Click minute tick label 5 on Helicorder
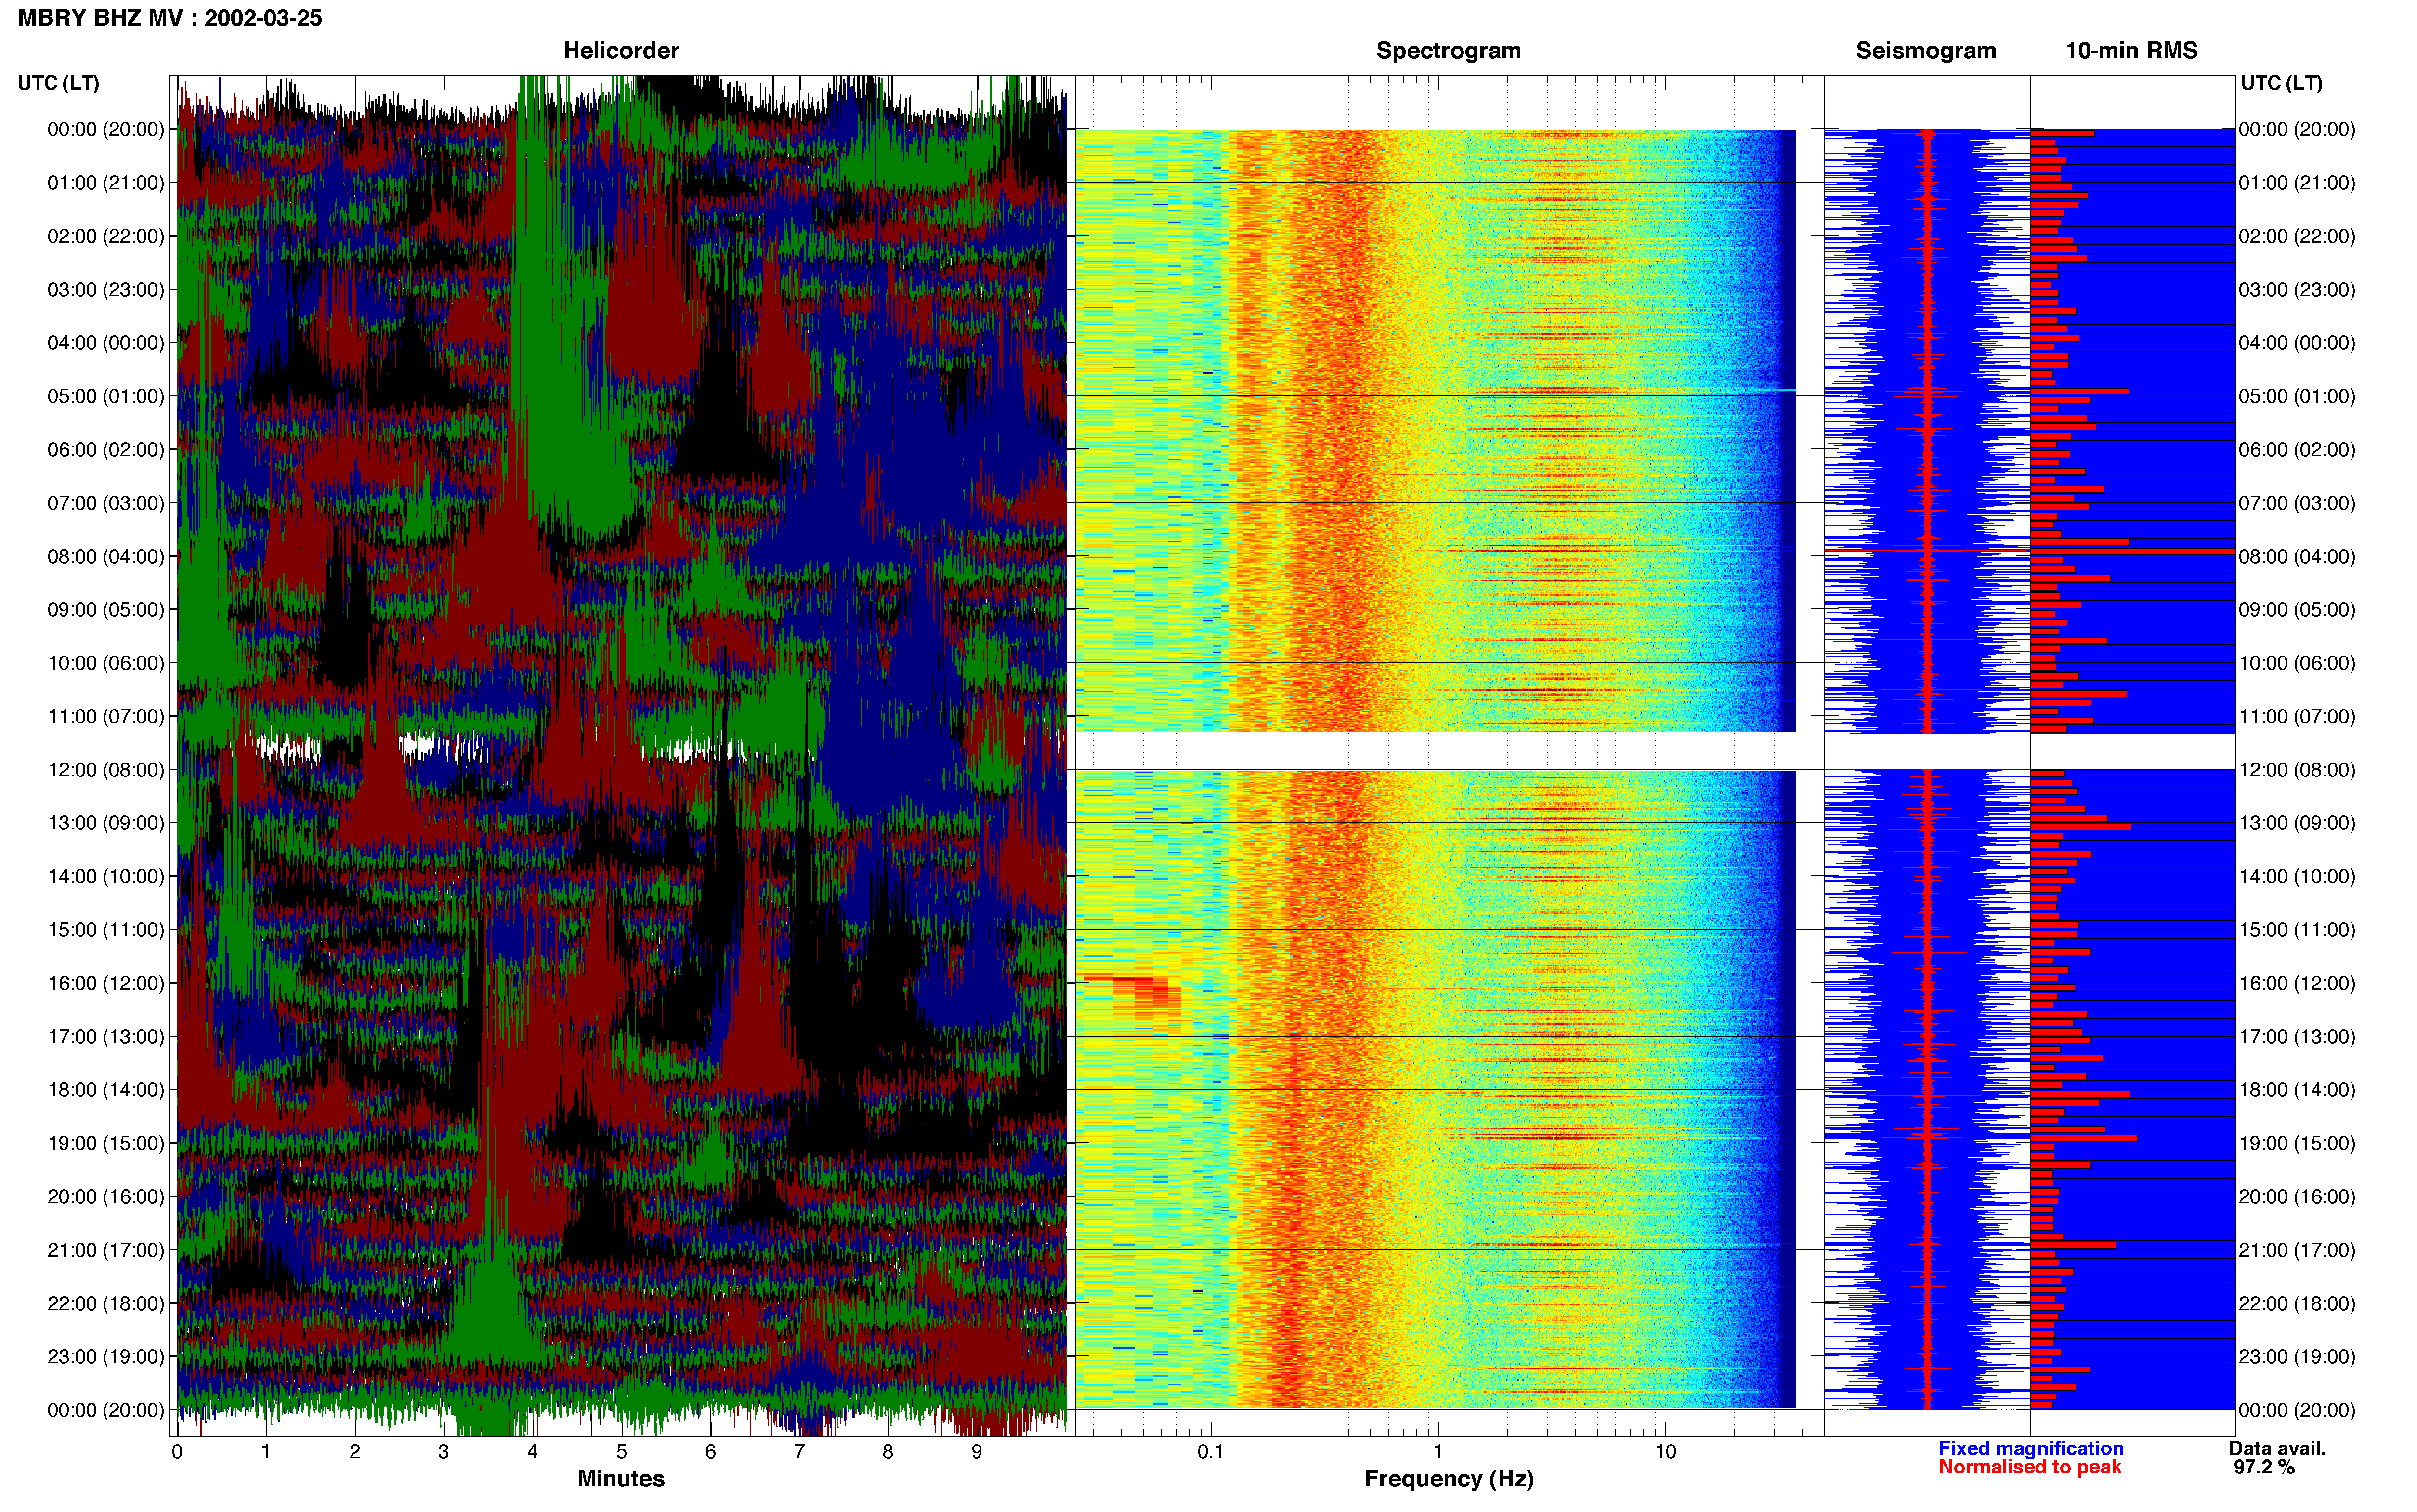The width and height of the screenshot is (2417, 1512). tap(622, 1452)
